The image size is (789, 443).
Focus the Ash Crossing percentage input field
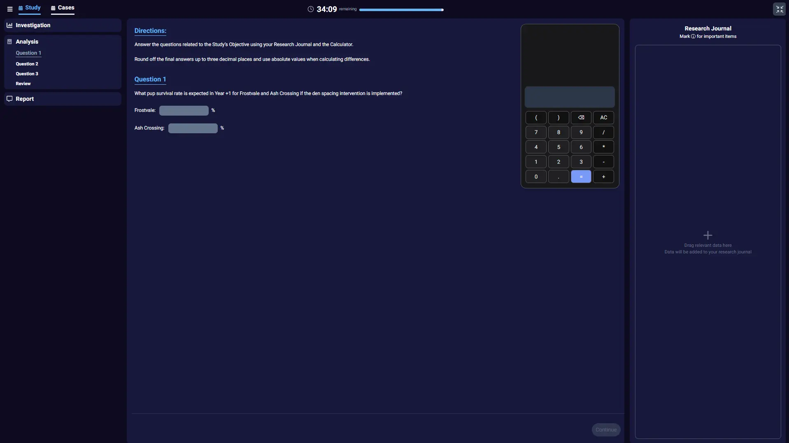193,128
